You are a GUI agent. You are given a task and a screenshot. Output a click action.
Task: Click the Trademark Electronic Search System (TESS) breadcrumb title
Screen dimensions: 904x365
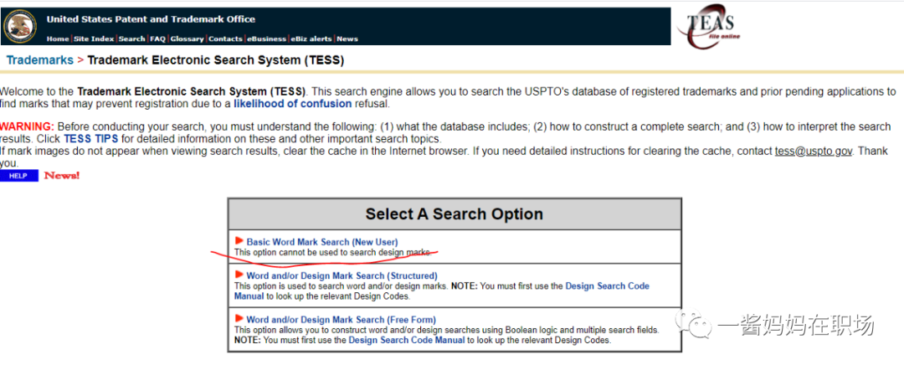[216, 60]
